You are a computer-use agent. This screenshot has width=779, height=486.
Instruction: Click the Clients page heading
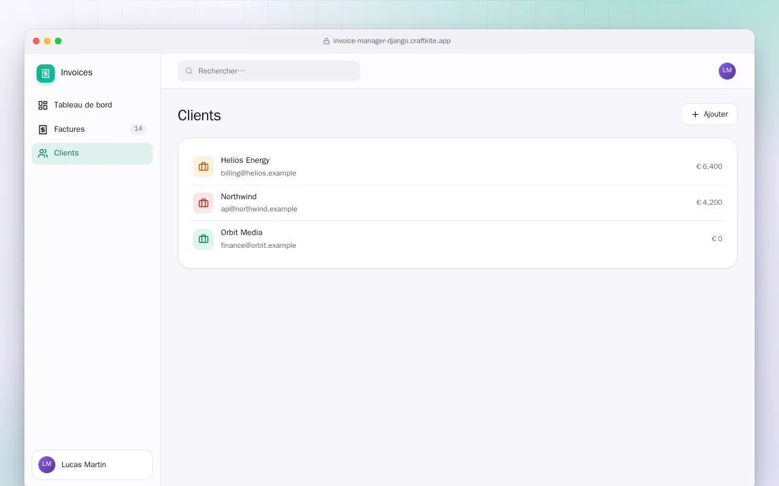point(199,115)
